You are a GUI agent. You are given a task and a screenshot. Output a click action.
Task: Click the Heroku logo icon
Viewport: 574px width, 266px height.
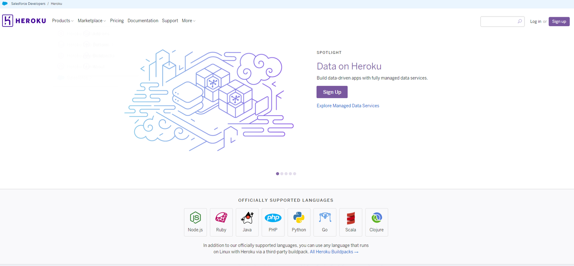[x=8, y=21]
